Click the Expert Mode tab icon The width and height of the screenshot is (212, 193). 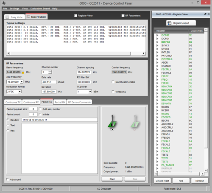pos(28,17)
